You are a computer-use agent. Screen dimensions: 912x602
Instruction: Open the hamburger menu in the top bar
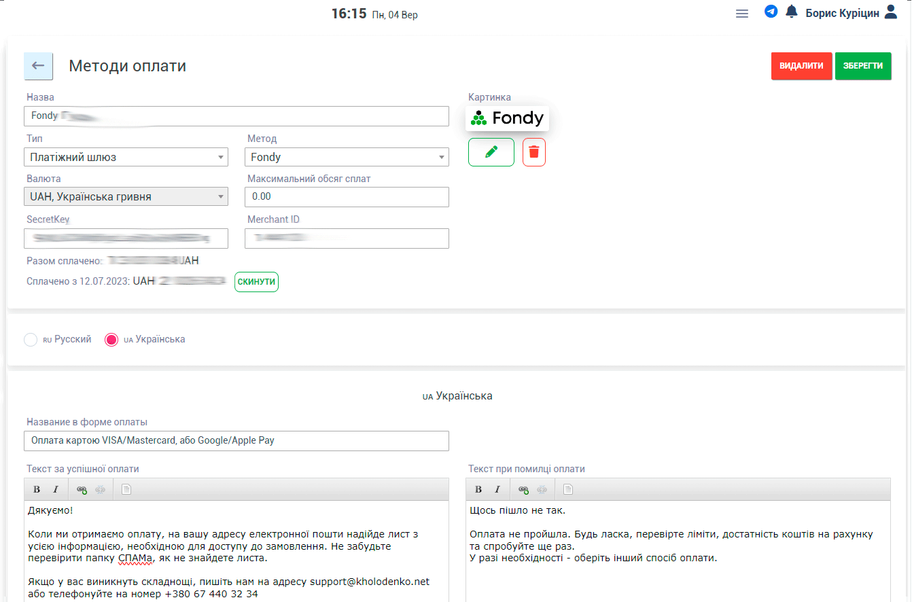[742, 14]
